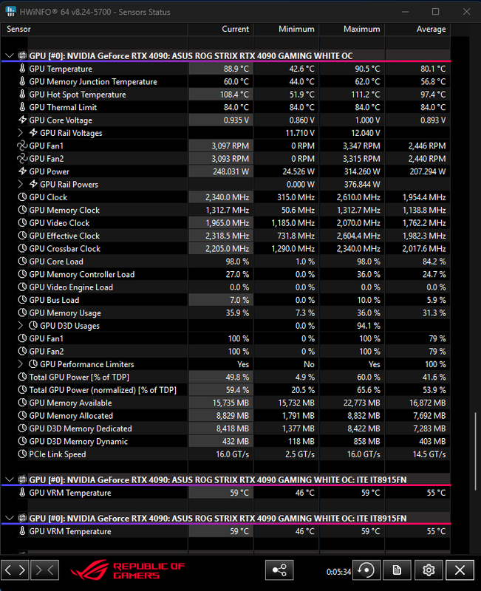This screenshot has height=591, width=481.
Task: Open the share sensor data button
Action: click(279, 570)
